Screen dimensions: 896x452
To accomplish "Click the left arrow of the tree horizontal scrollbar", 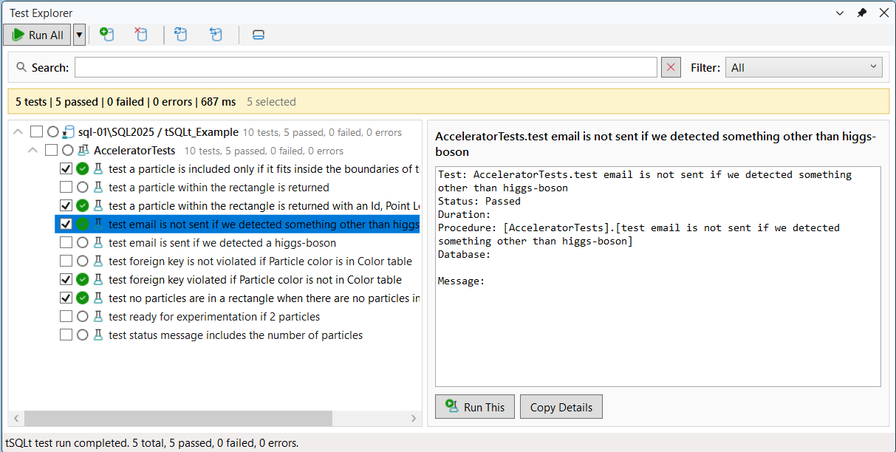I will 15,418.
